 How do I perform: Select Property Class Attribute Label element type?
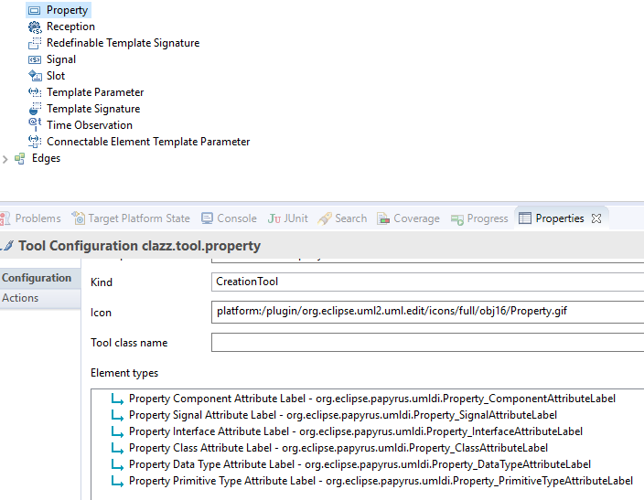coord(338,448)
